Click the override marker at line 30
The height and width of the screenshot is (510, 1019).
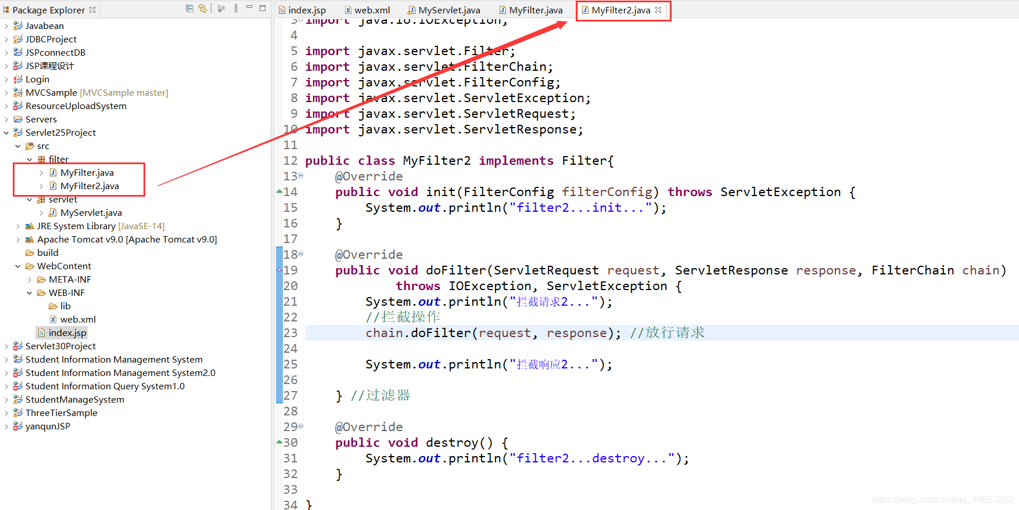point(279,442)
